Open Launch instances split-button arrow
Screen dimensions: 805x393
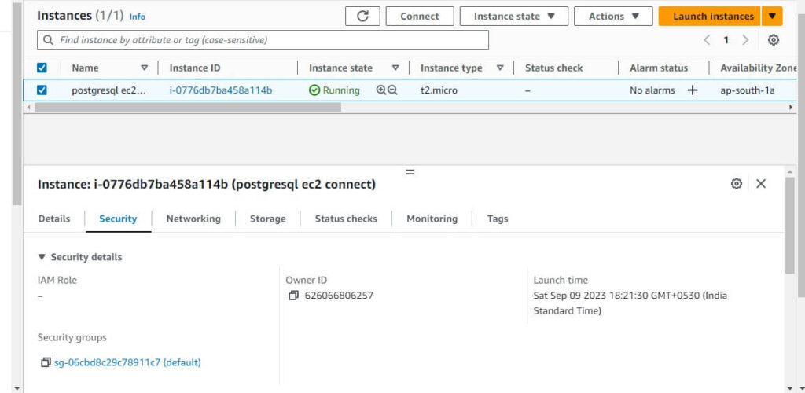(772, 16)
